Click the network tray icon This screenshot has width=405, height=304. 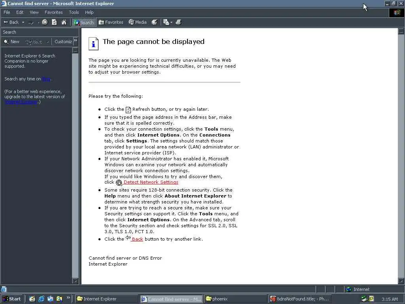pyautogui.click(x=364, y=299)
